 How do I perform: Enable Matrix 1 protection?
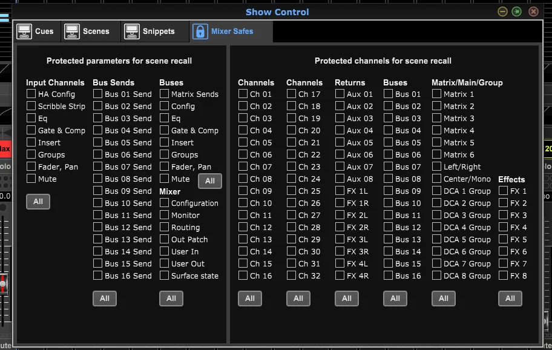click(x=436, y=94)
